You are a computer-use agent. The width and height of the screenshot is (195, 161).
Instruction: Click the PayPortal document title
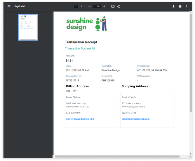pyautogui.click(x=19, y=6)
